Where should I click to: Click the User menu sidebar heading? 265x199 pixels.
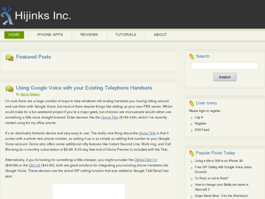pos(206,103)
